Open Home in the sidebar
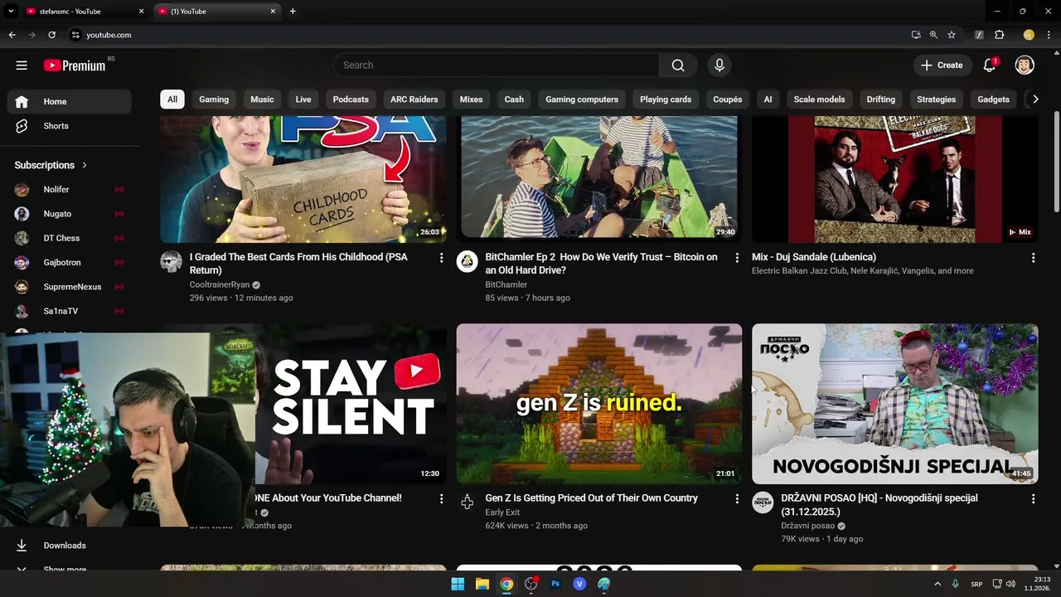The width and height of the screenshot is (1061, 597). coord(70,102)
